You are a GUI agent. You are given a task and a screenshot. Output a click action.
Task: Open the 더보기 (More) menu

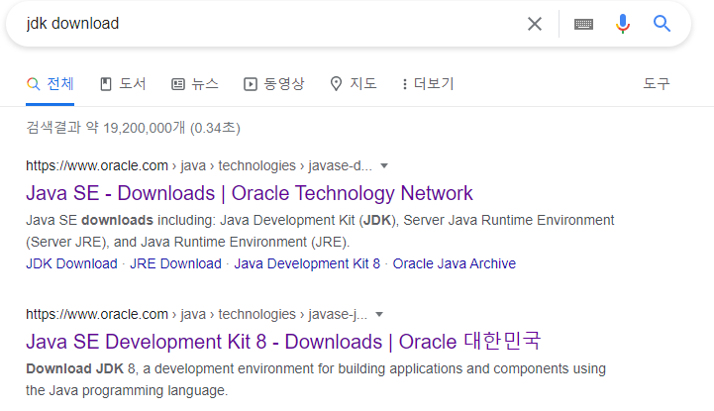coord(428,84)
